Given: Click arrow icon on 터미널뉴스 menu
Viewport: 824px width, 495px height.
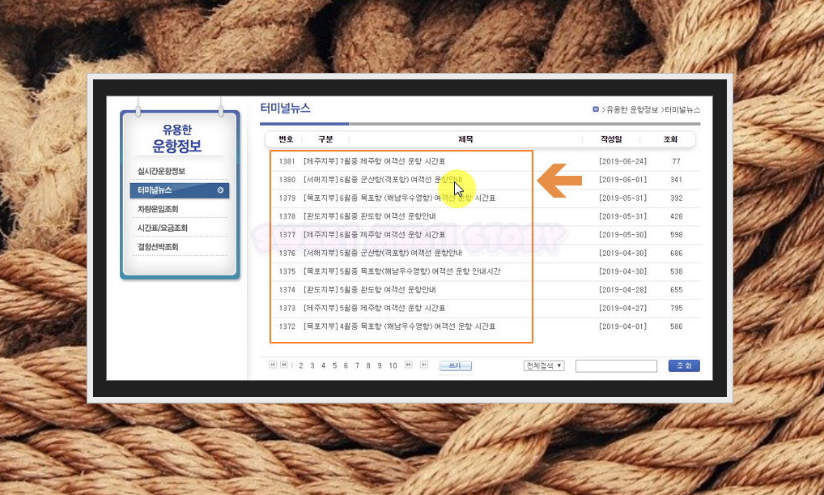Looking at the screenshot, I should point(220,190).
